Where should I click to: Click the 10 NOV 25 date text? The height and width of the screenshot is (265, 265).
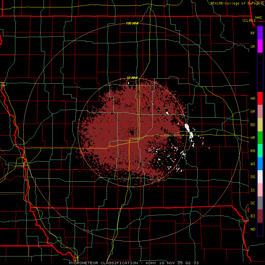[x=171, y=263]
